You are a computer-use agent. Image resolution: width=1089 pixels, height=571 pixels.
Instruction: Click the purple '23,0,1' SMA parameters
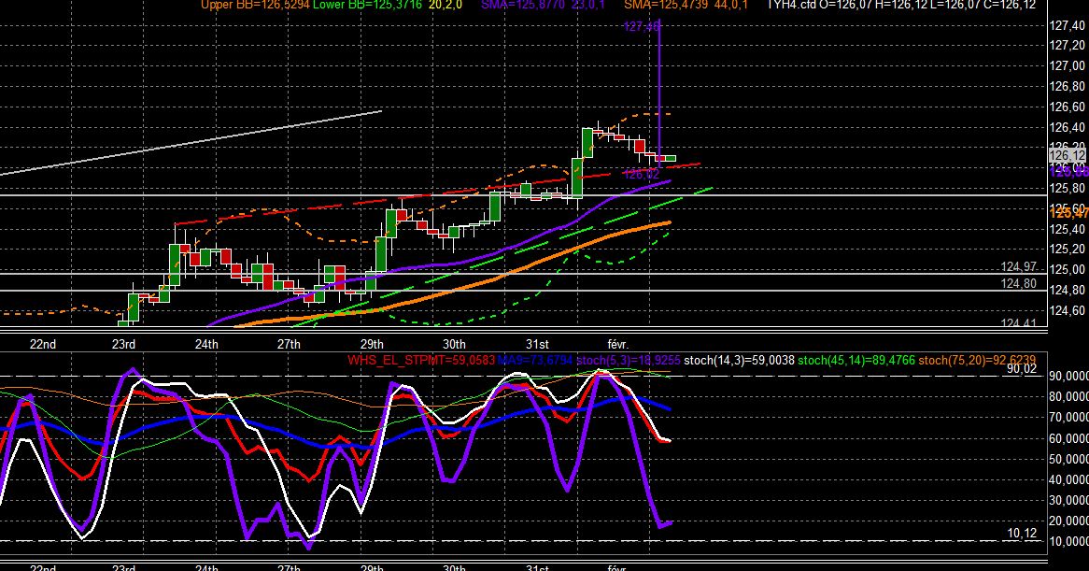click(587, 5)
